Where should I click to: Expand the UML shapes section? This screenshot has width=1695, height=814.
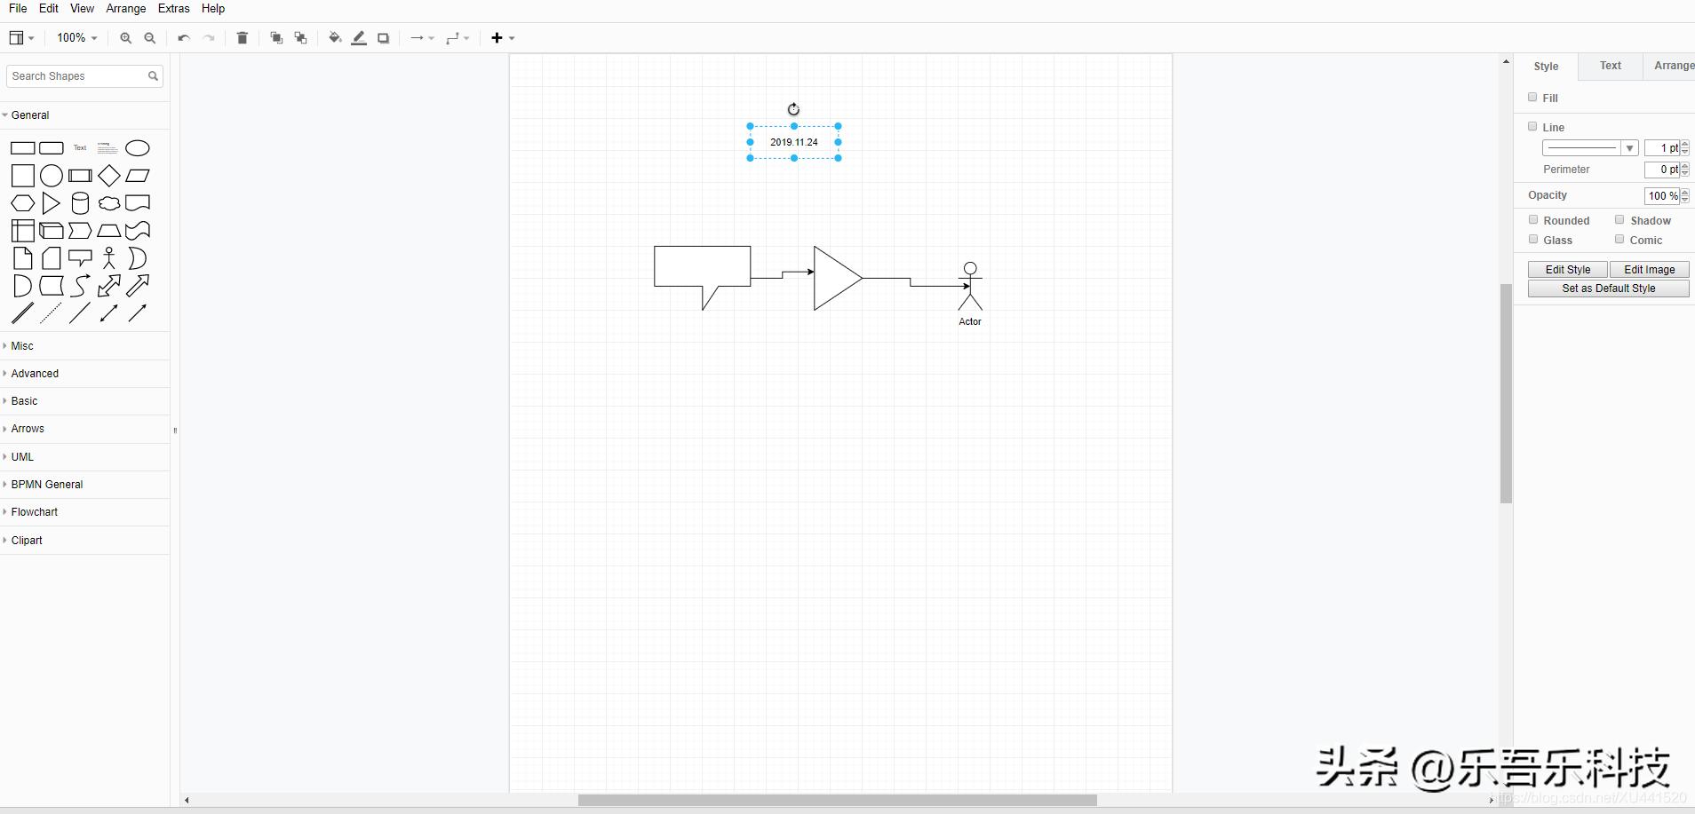click(x=84, y=457)
